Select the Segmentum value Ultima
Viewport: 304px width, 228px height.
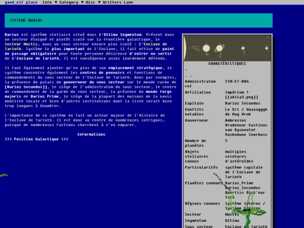pyautogui.click(x=232, y=221)
